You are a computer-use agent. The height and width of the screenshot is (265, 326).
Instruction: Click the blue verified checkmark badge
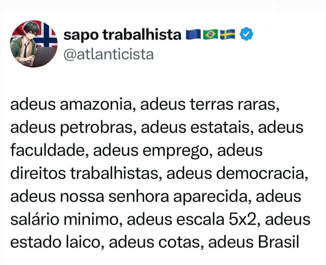point(247,34)
